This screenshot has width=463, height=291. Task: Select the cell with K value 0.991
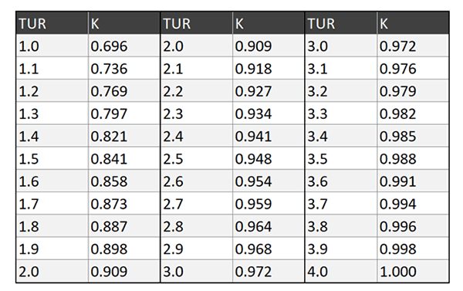(413, 181)
